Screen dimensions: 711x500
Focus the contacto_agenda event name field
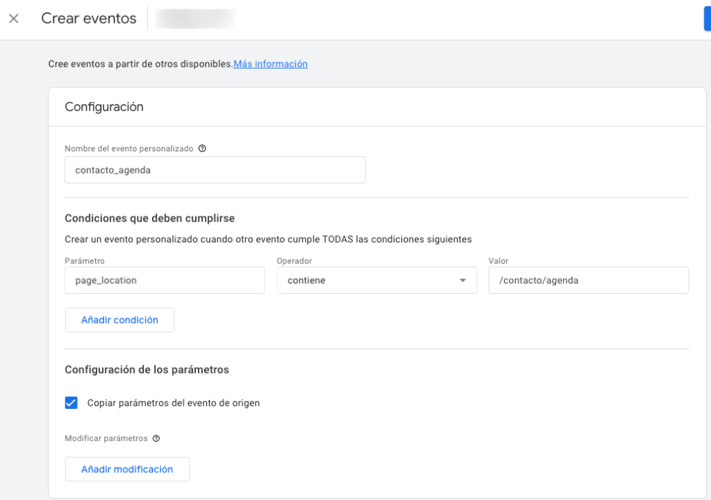point(215,170)
